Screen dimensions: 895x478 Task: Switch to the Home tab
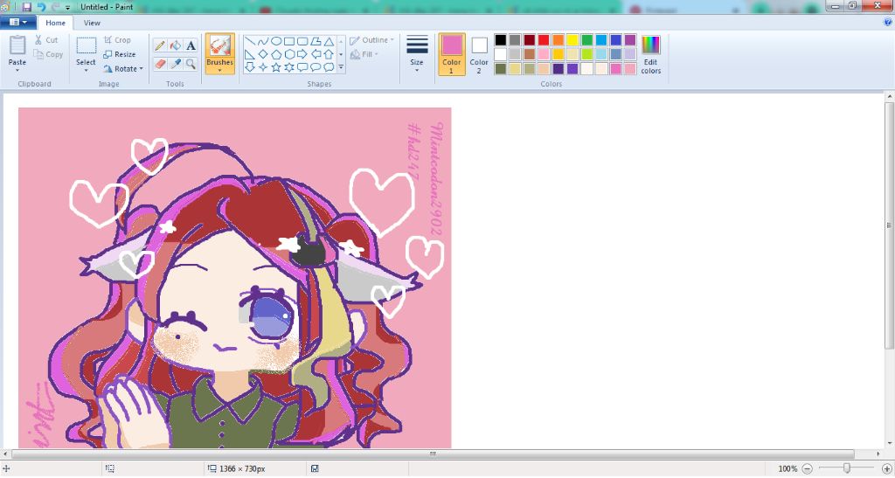pos(55,23)
